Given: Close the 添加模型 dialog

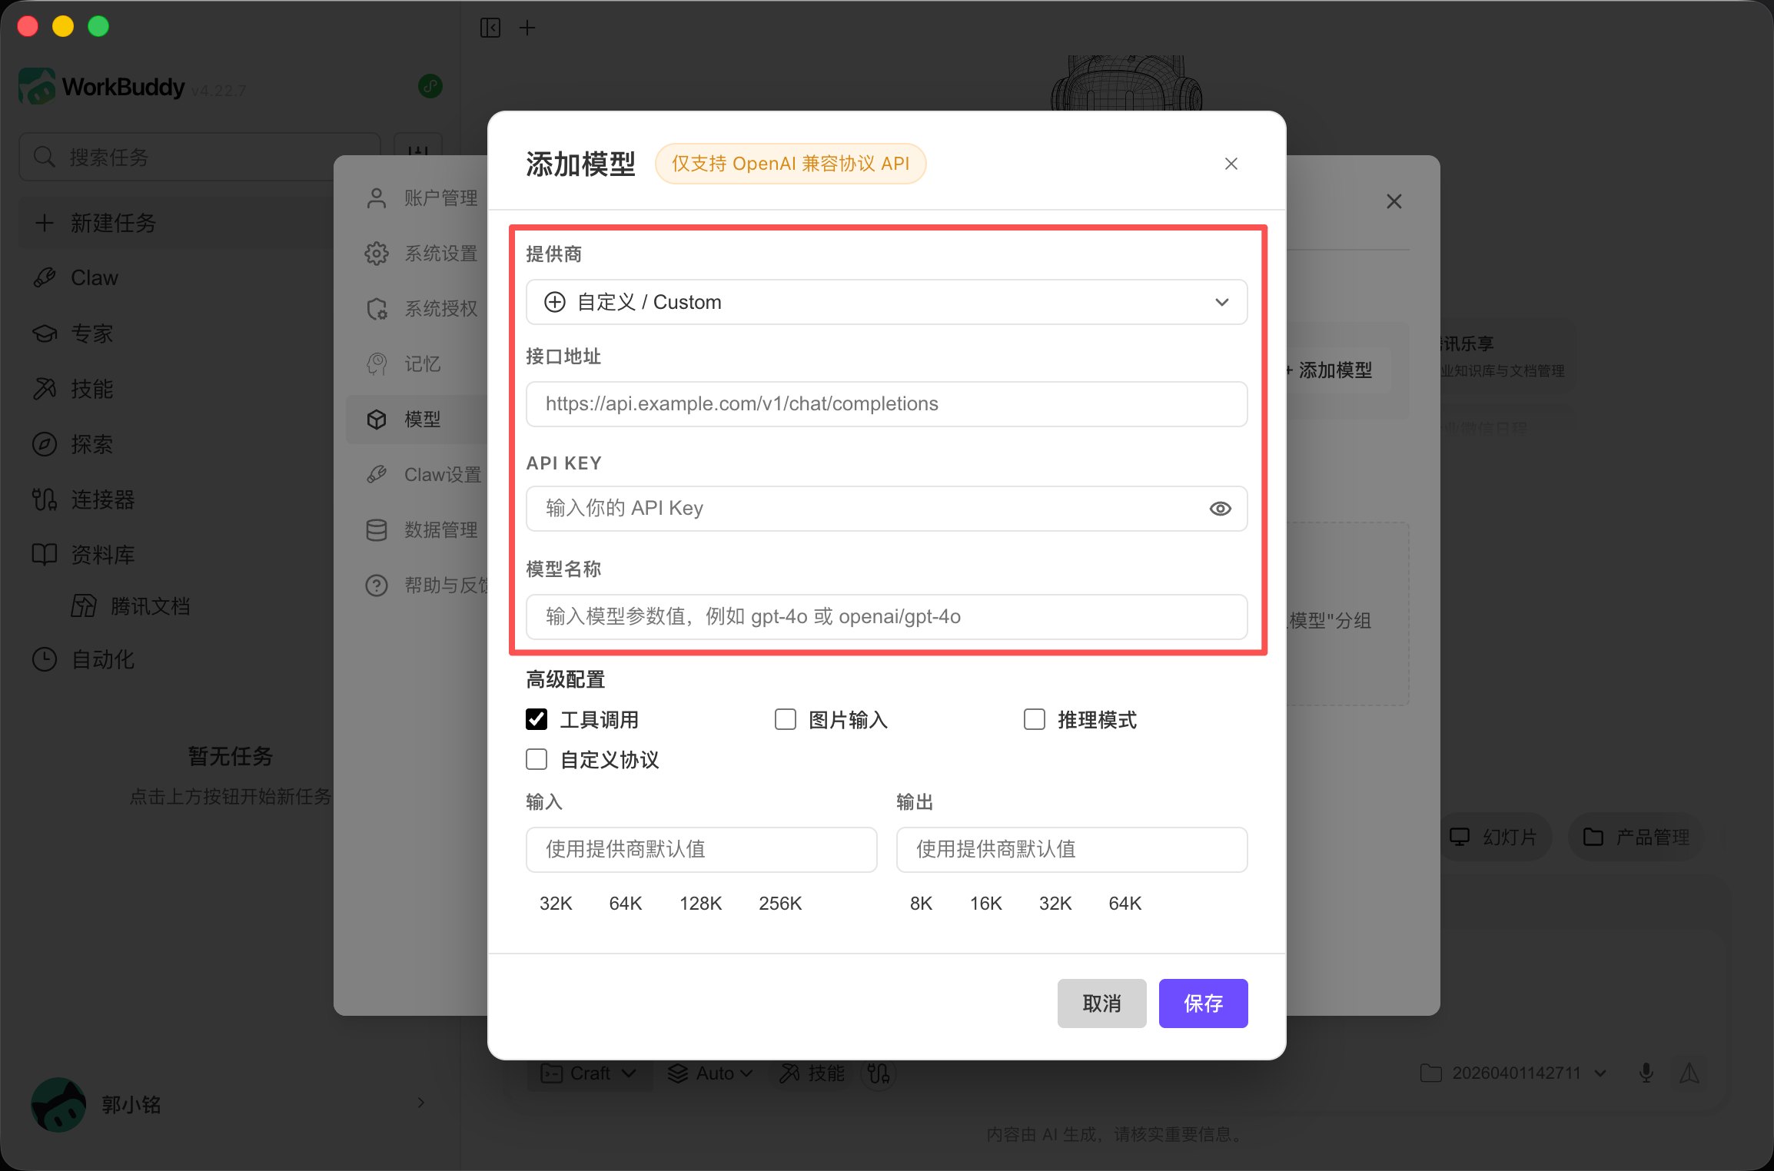Looking at the screenshot, I should [1231, 164].
